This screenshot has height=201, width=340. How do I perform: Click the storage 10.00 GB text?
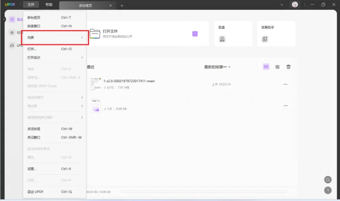point(105,192)
